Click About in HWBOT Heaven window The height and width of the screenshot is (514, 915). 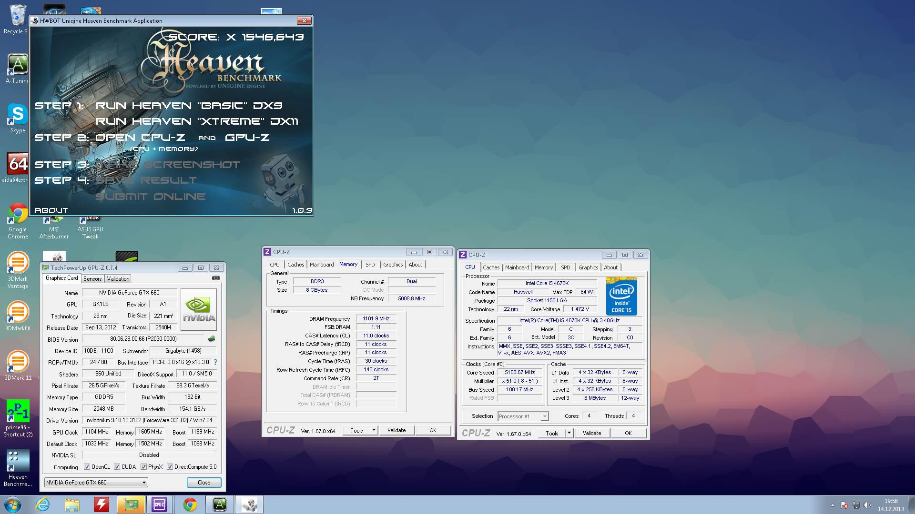51,210
